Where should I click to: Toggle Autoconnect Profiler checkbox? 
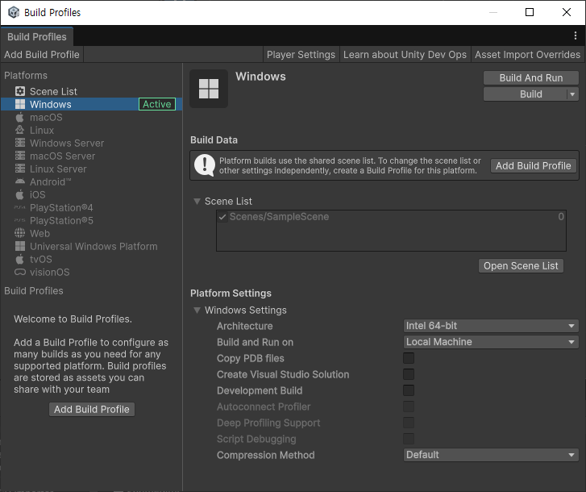[x=409, y=407]
